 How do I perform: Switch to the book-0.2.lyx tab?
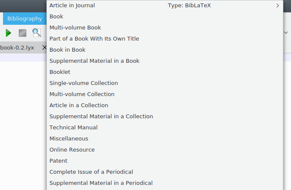[x=17, y=48]
